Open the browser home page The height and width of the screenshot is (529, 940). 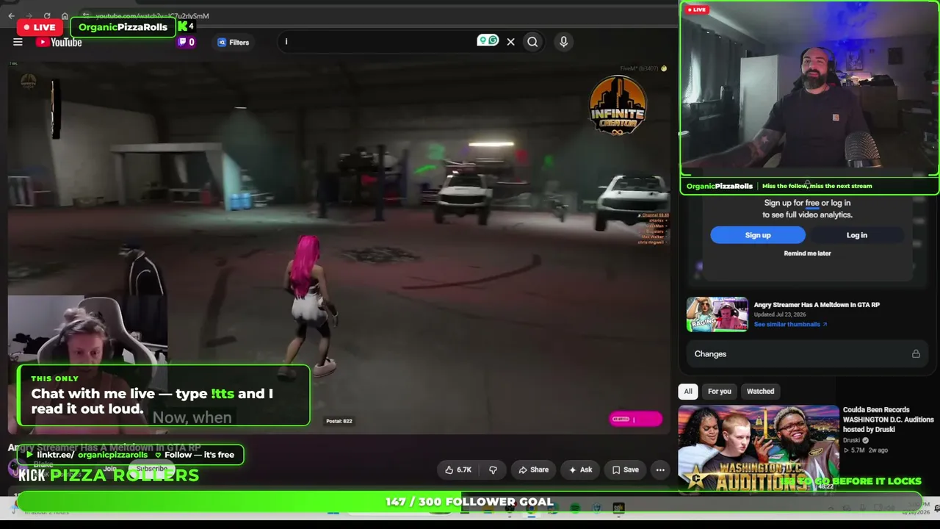[65, 15]
